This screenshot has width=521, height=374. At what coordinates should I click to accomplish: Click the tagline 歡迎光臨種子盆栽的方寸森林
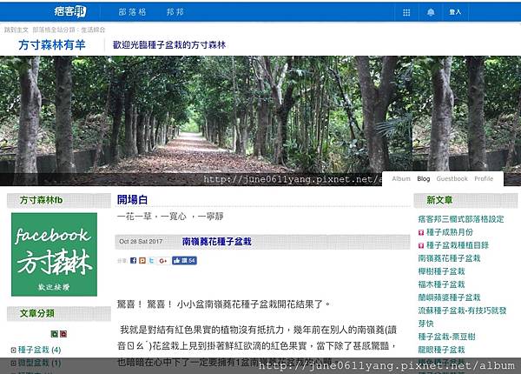169,45
